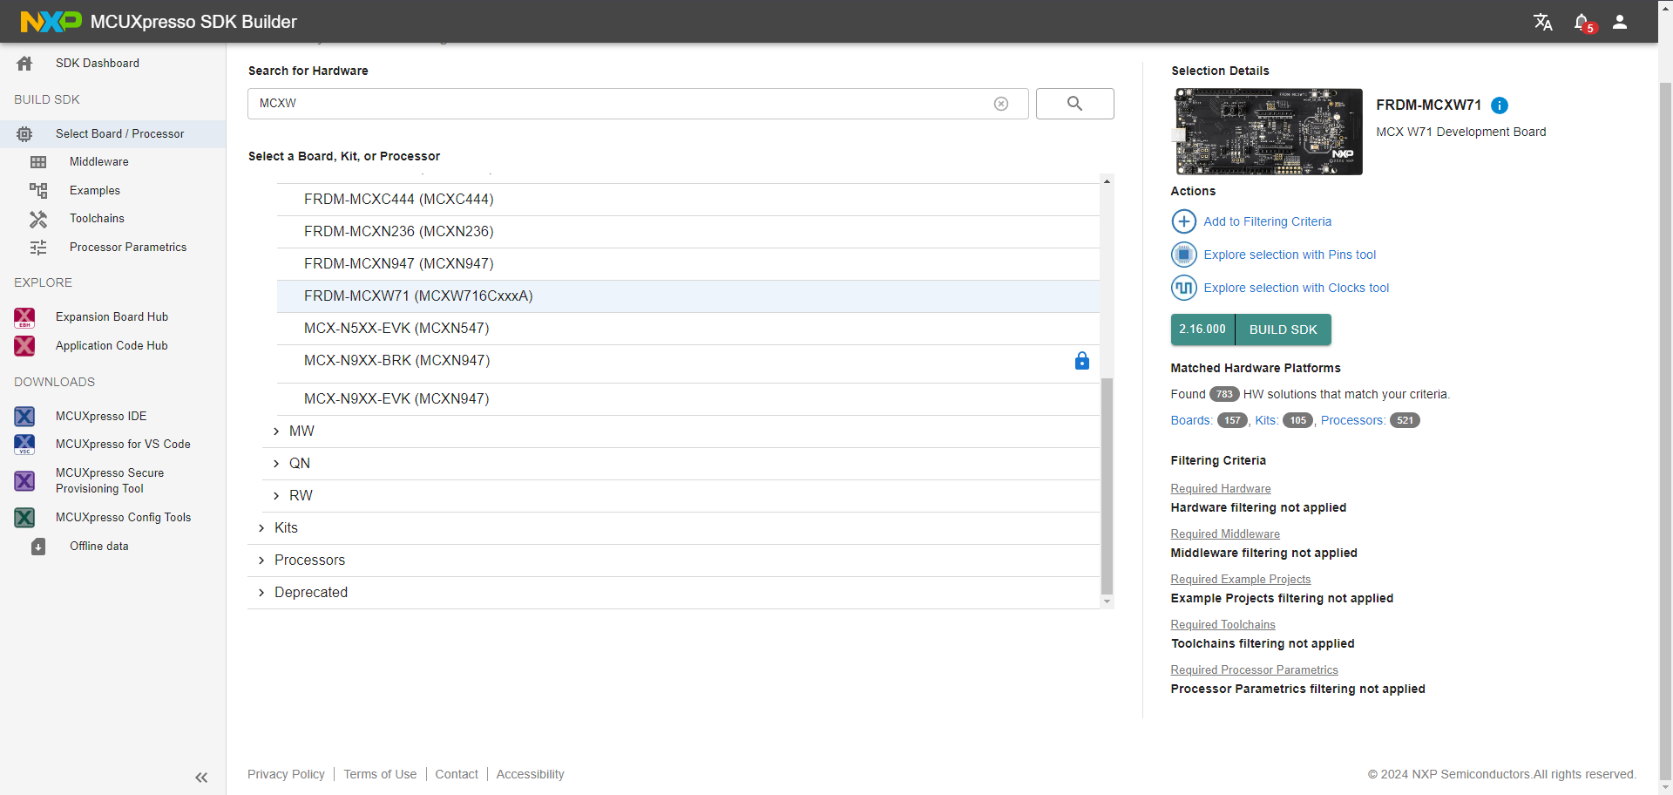Image resolution: width=1673 pixels, height=795 pixels.
Task: Open the language translation icon
Action: [1543, 22]
